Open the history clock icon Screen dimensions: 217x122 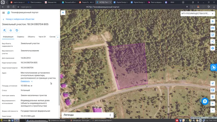tap(17, 30)
